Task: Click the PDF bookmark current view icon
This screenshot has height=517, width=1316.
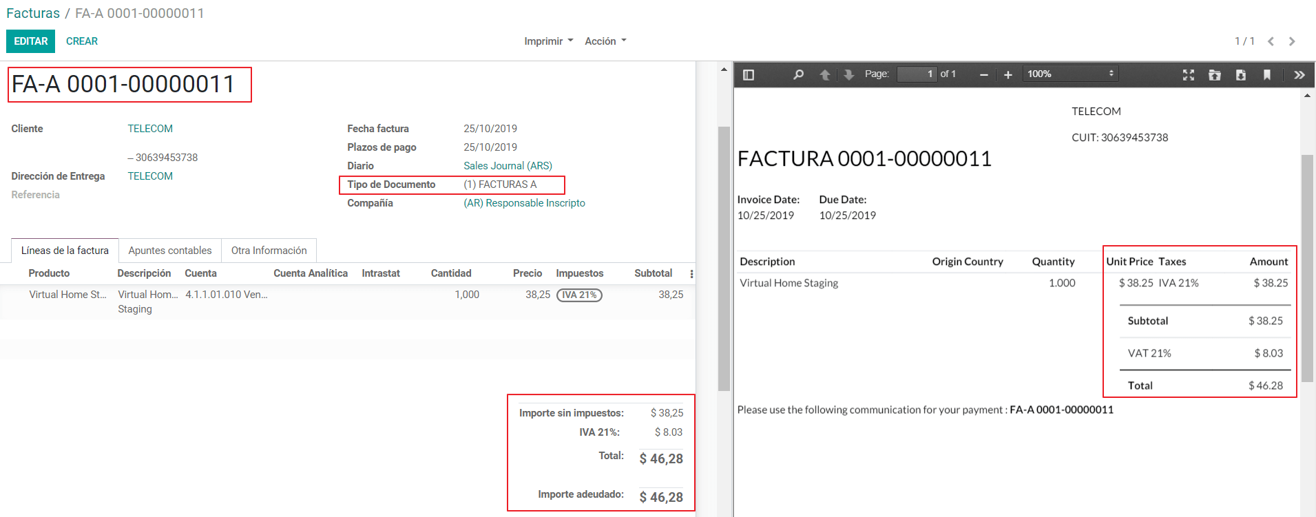Action: tap(1266, 74)
